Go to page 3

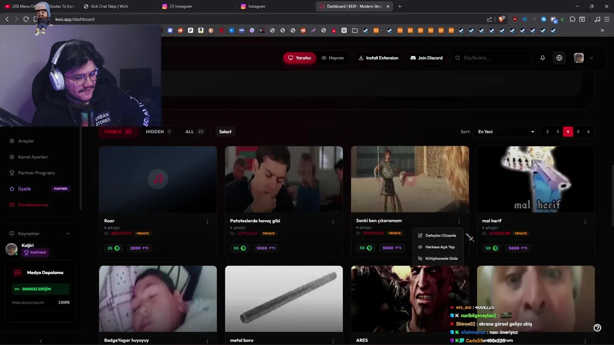pos(557,132)
